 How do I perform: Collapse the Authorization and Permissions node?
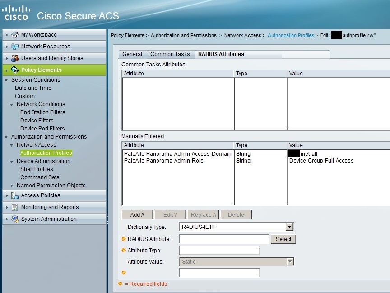(x=6, y=137)
